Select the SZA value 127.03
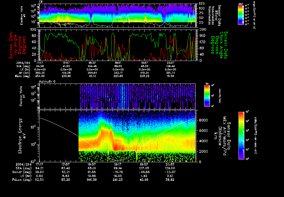Image resolution: width=284 pixels, height=197 pixels. pos(144,168)
